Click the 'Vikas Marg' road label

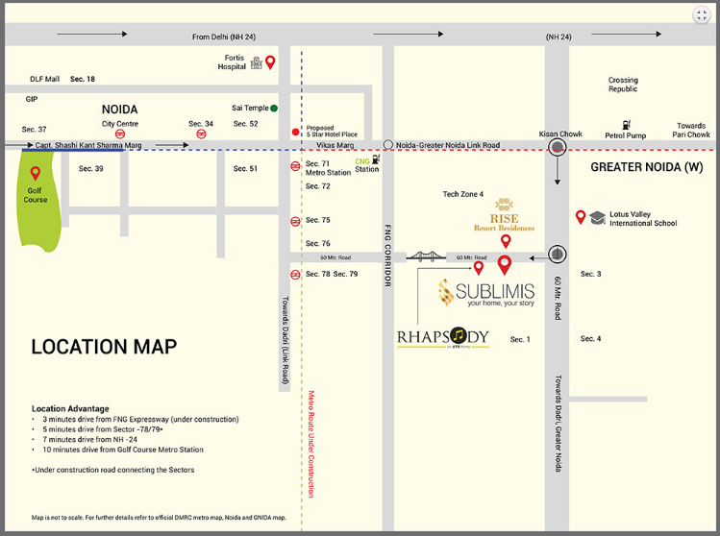pos(335,145)
